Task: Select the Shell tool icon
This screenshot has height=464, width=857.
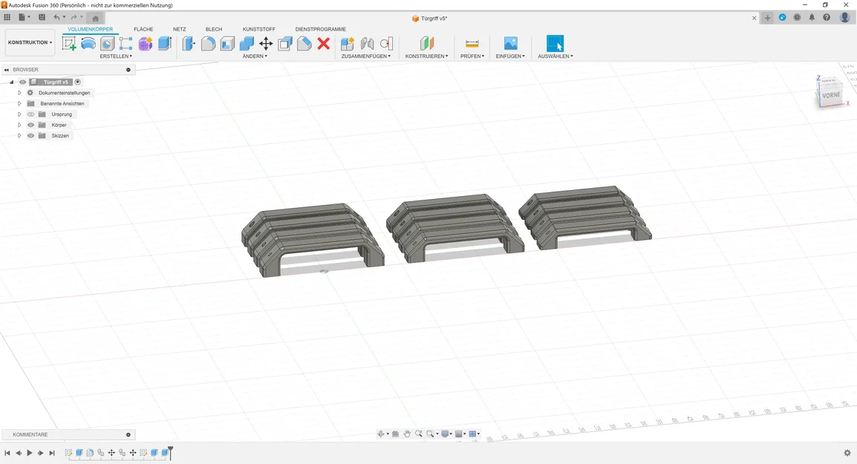Action: (227, 44)
